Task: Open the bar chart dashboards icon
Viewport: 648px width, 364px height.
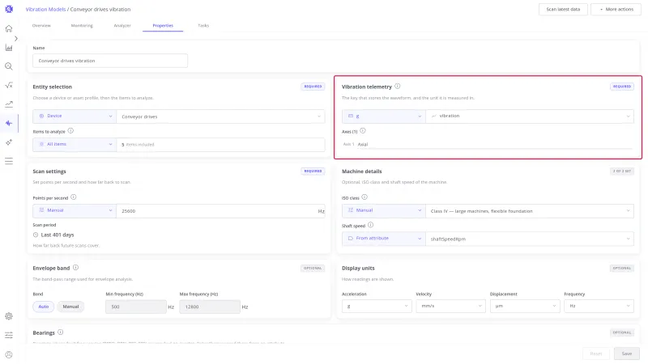Action: click(9, 48)
